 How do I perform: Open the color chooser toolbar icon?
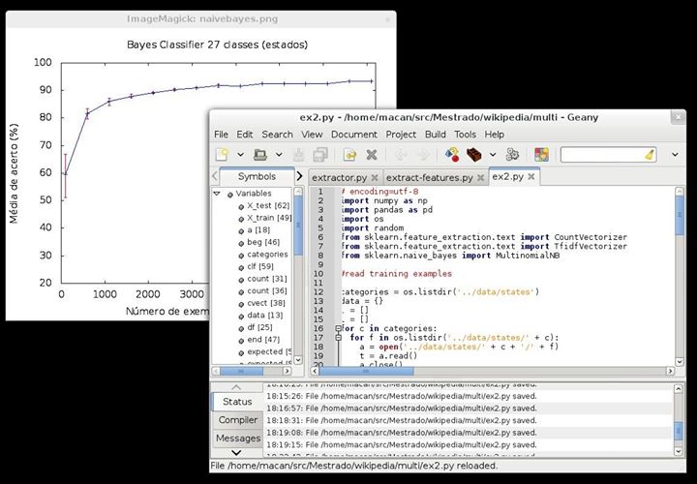(541, 154)
